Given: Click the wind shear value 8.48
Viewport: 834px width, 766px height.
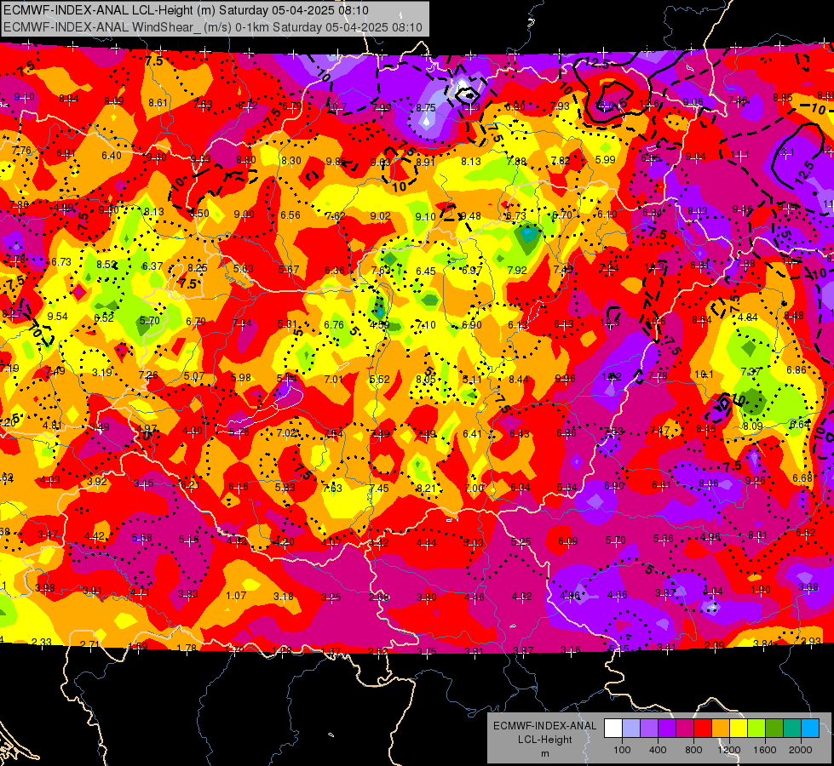Looking at the screenshot, I should 794,316.
